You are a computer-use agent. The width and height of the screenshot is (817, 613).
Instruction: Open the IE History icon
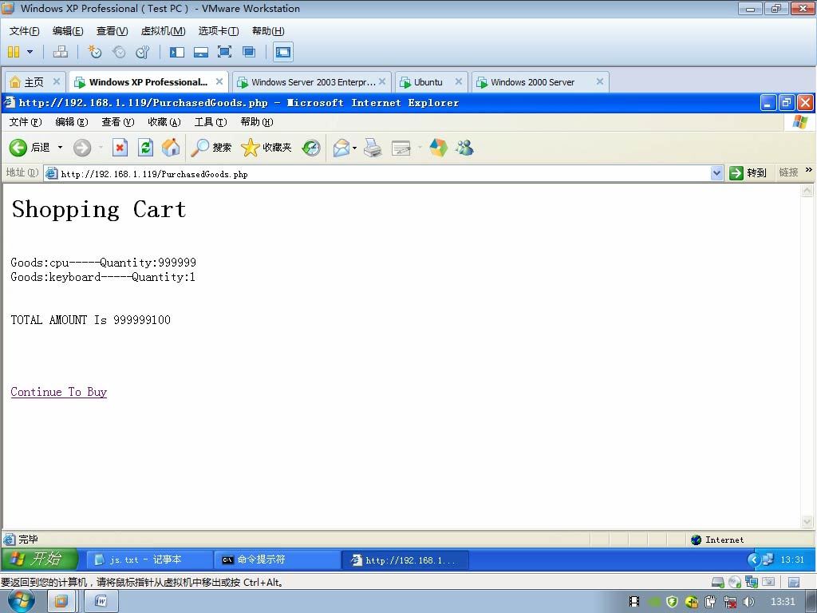(x=311, y=148)
